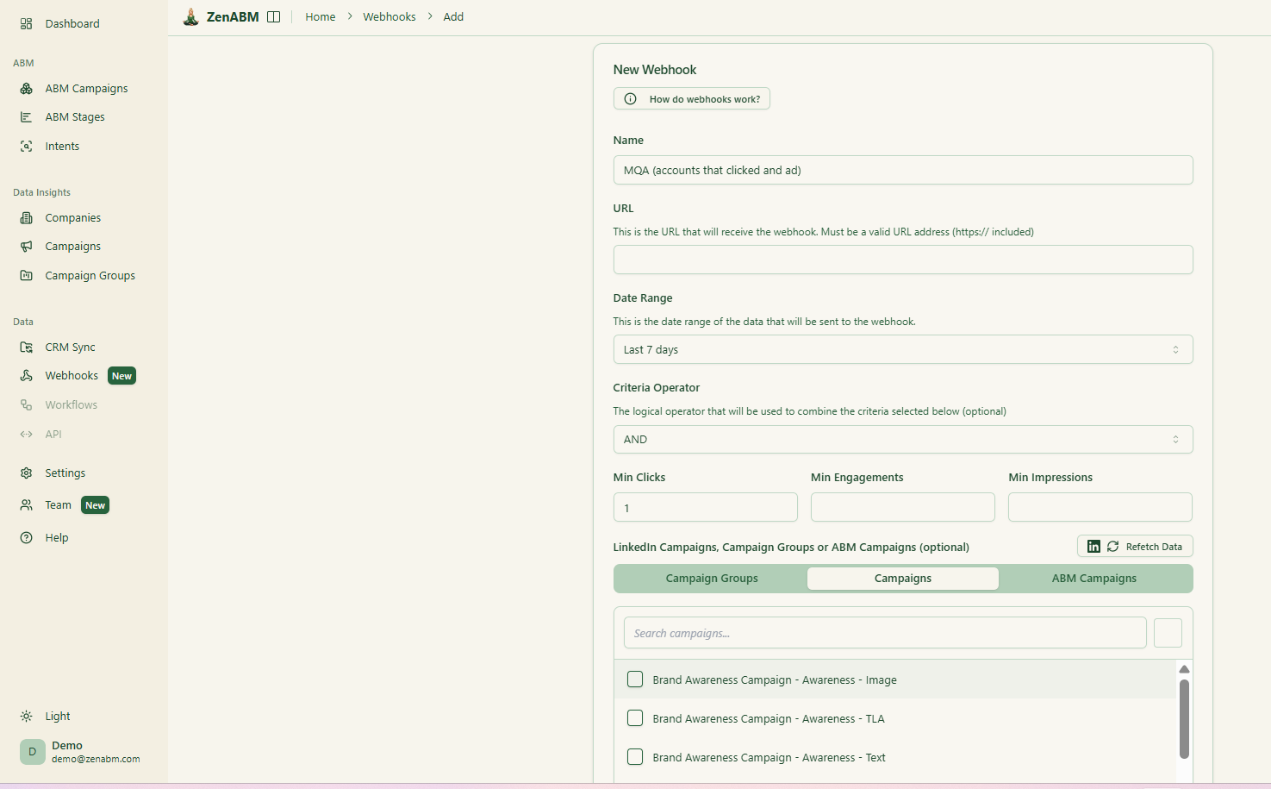The width and height of the screenshot is (1271, 789).
Task: Select the Brand Awareness Campaign - Awareness - TLA checkbox
Action: coord(635,717)
